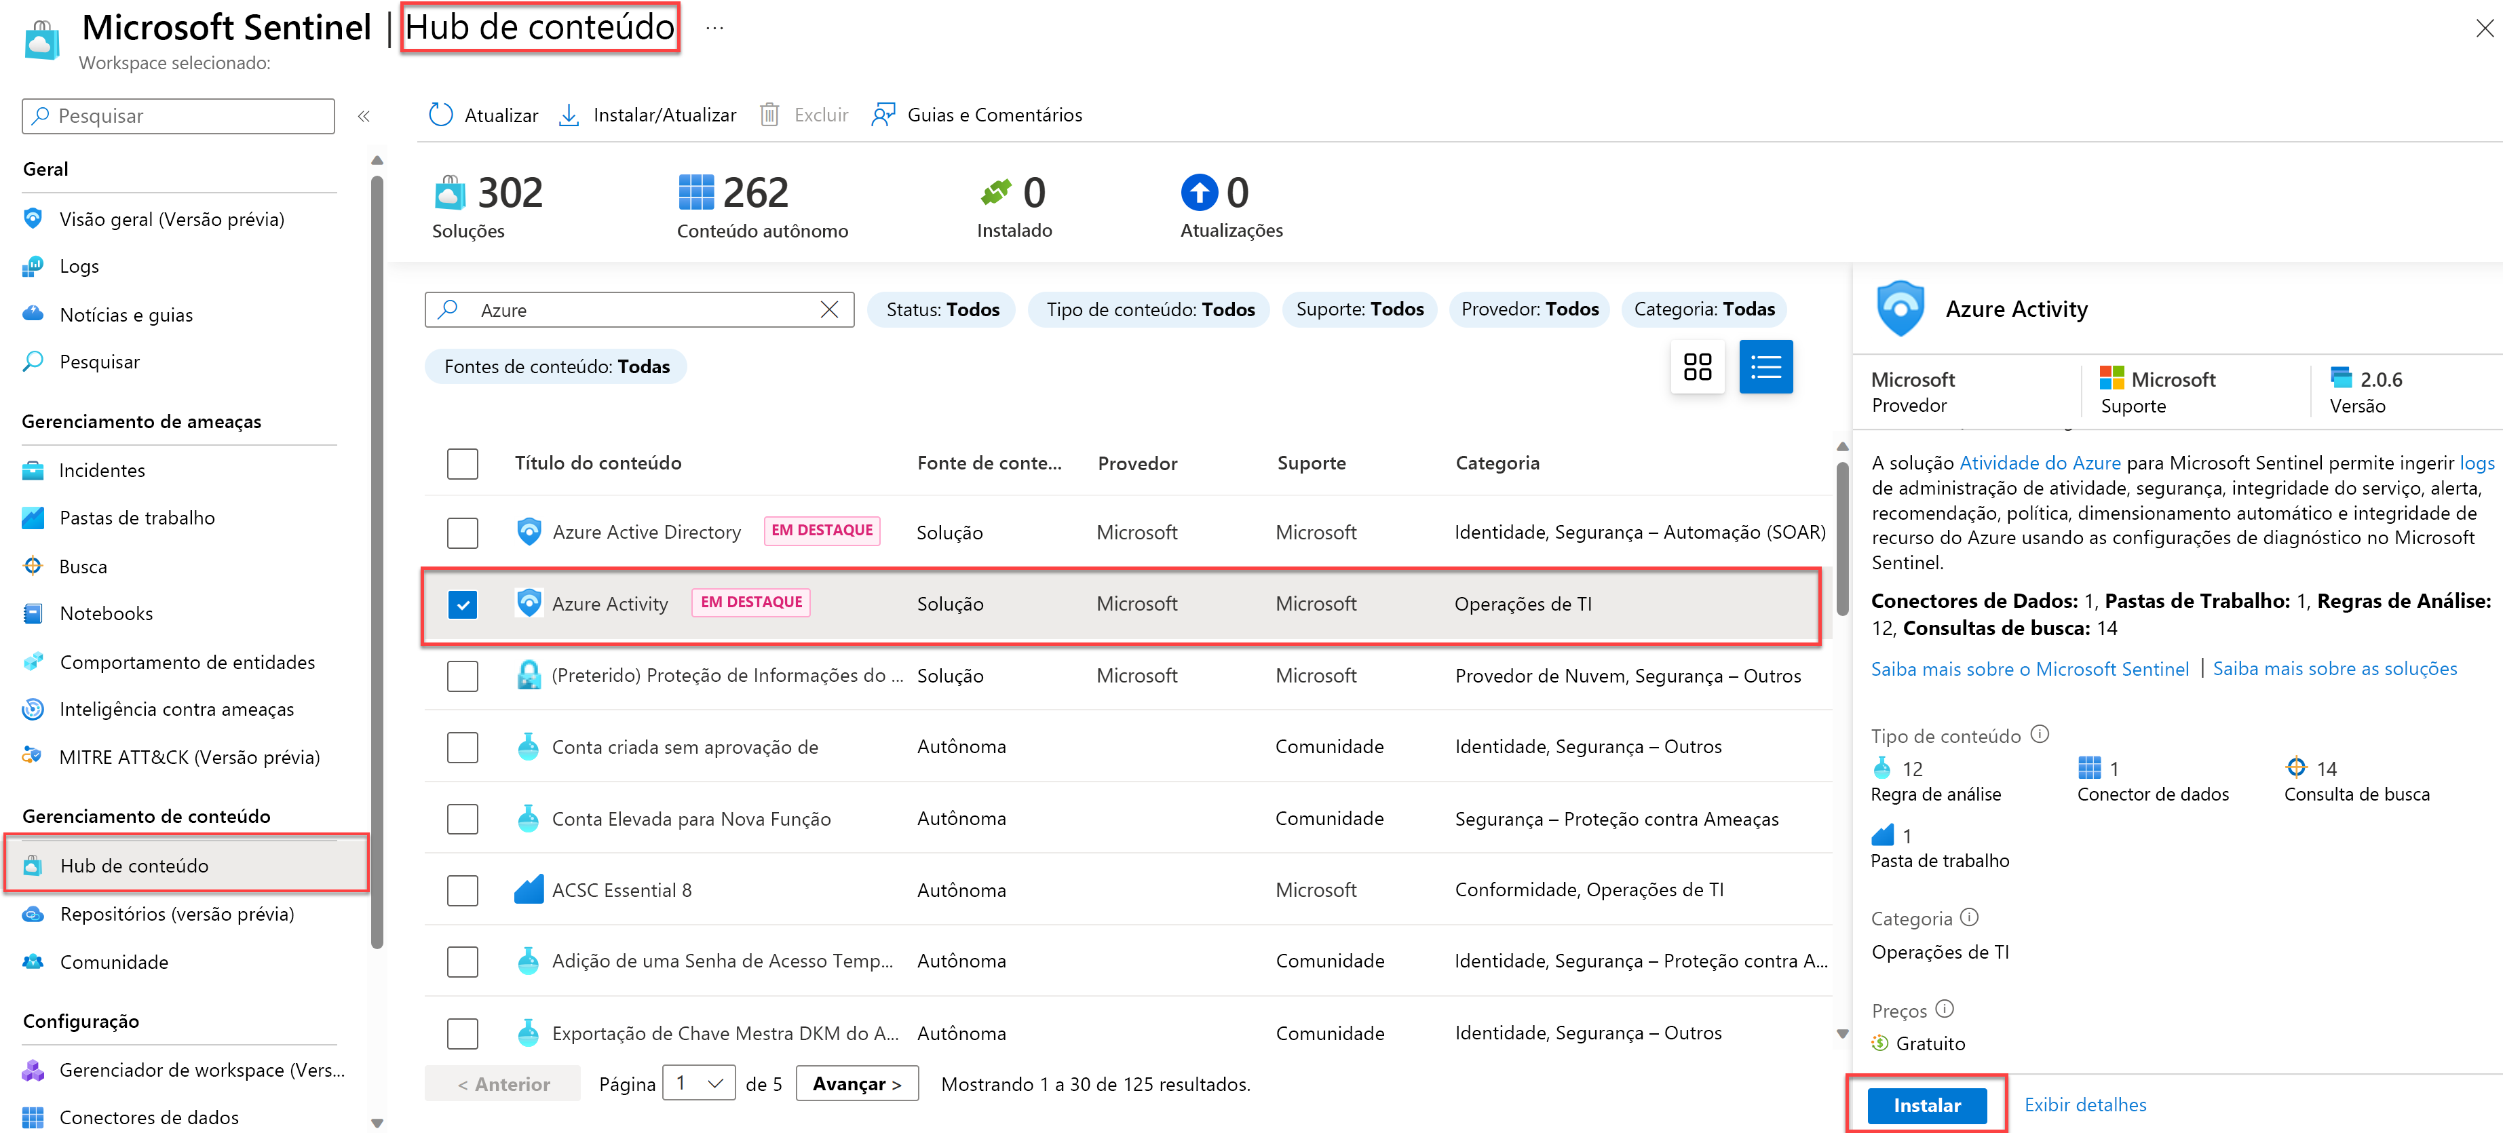Click the Azure content search field
This screenshot has width=2503, height=1133.
point(638,309)
